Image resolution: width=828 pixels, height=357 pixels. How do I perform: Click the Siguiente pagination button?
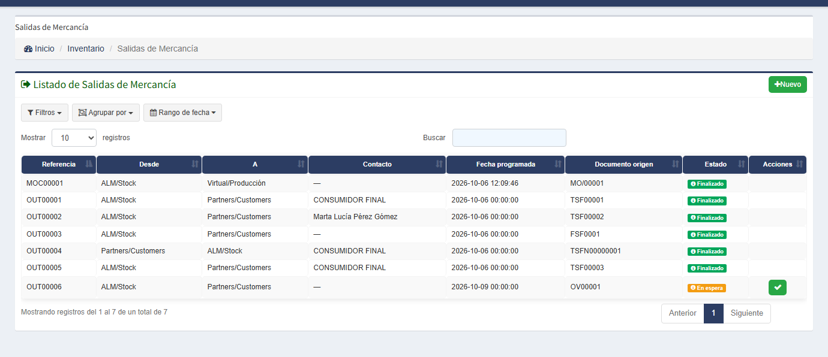point(747,313)
